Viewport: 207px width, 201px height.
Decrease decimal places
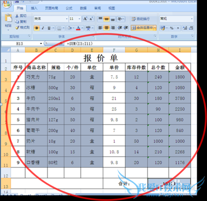(191, 28)
